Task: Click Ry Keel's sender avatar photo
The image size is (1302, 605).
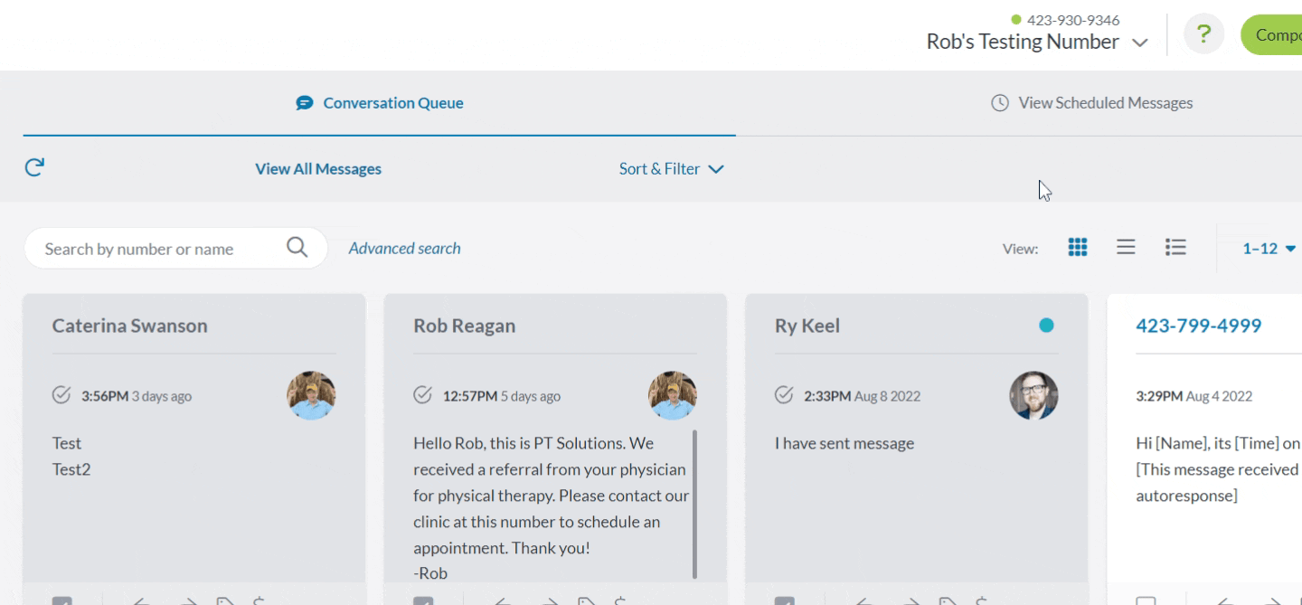Action: click(x=1033, y=395)
